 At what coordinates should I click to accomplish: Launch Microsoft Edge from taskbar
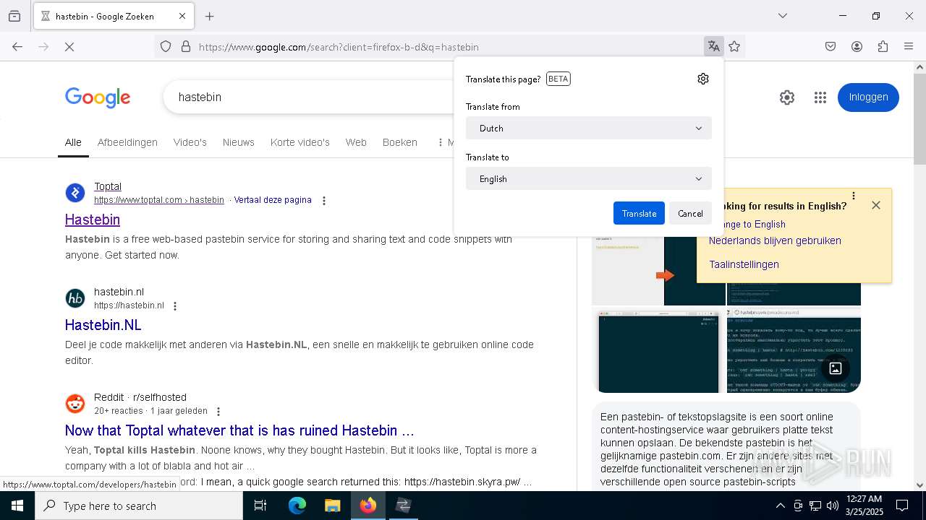(x=297, y=506)
